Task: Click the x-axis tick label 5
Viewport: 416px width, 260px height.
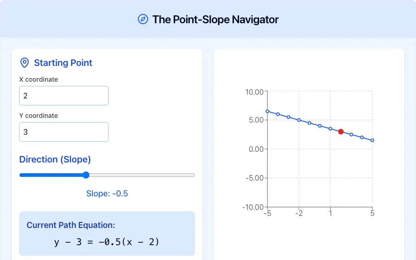Action: [372, 213]
